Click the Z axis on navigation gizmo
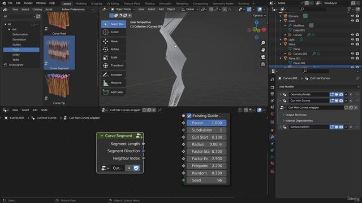Viewport: 362px width, 203px height. [256, 23]
